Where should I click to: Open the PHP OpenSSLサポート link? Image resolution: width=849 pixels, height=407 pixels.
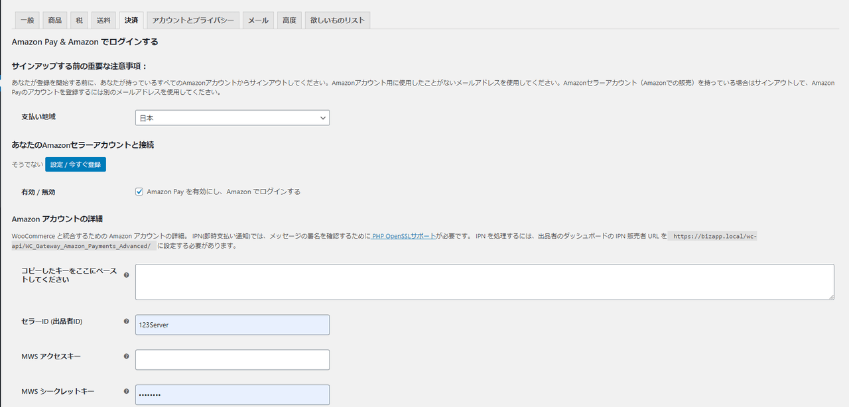coord(403,235)
